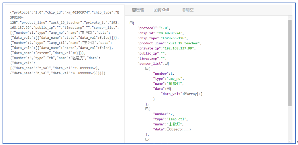
Task: Expand the data_vals Array[1] node
Action: point(185,94)
